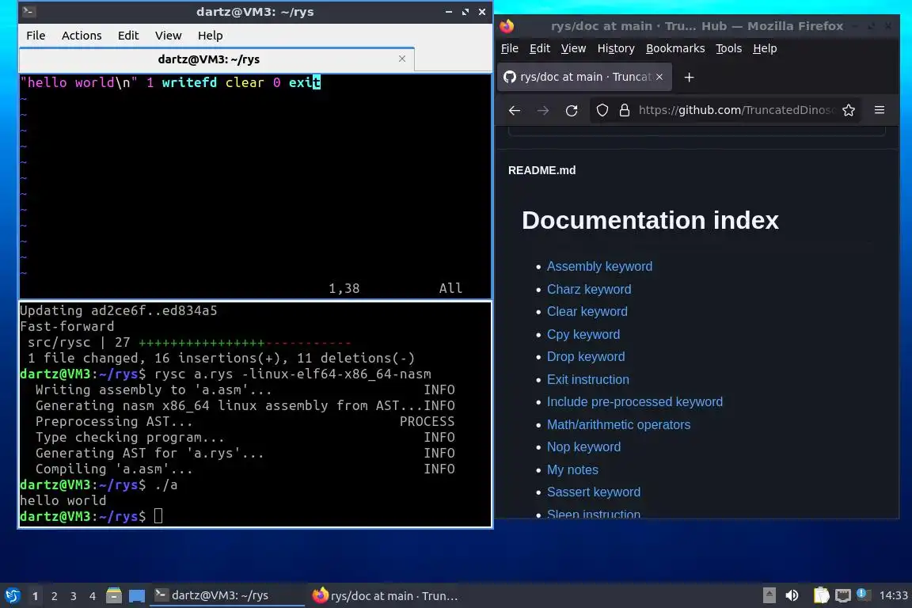The height and width of the screenshot is (608, 912).
Task: Go forward in Firefox
Action: tap(542, 110)
